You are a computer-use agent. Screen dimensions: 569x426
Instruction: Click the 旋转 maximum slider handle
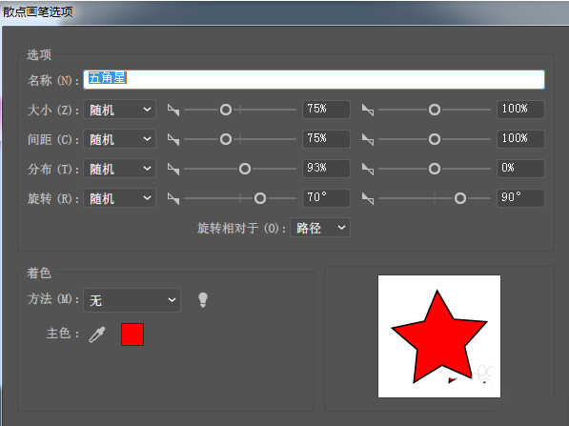(460, 198)
